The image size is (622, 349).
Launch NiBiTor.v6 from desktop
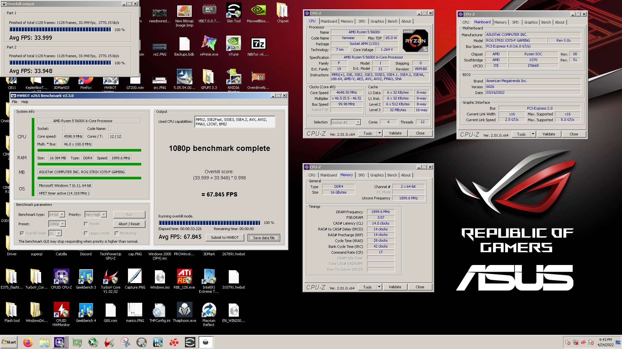click(x=258, y=47)
